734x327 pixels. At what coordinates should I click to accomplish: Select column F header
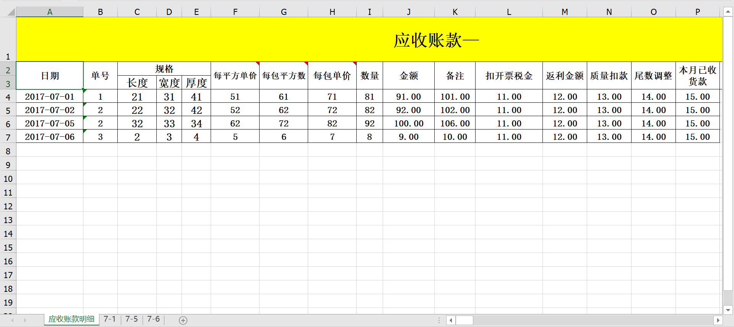[x=235, y=12]
